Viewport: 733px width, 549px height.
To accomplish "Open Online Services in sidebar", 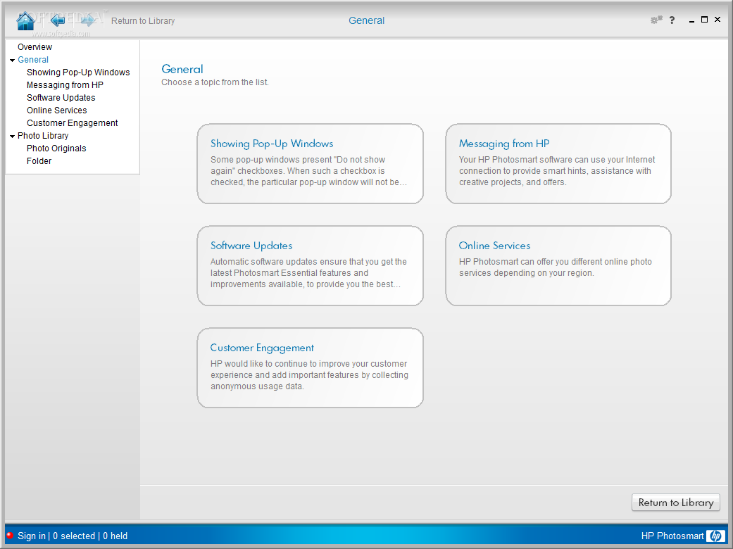I will pos(56,111).
